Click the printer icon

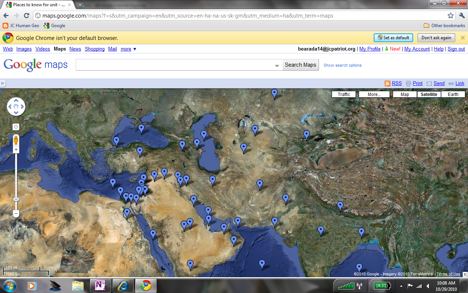(408, 84)
